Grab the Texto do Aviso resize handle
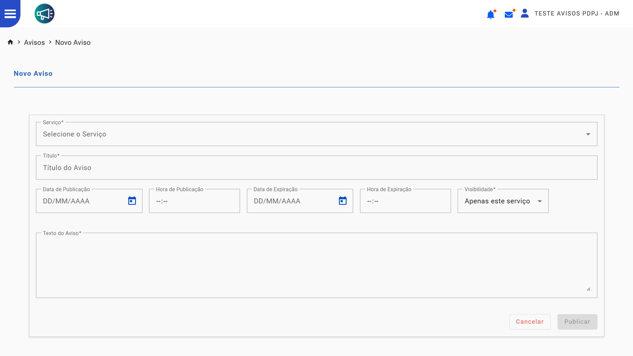Screen dimensions: 633x356 click(x=588, y=289)
